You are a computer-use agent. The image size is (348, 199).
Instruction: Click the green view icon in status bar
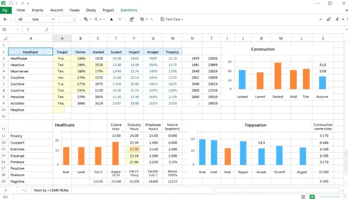tap(312, 197)
